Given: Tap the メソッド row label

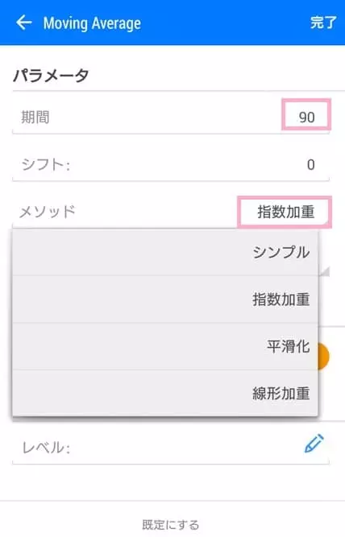Looking at the screenshot, I should tap(48, 212).
